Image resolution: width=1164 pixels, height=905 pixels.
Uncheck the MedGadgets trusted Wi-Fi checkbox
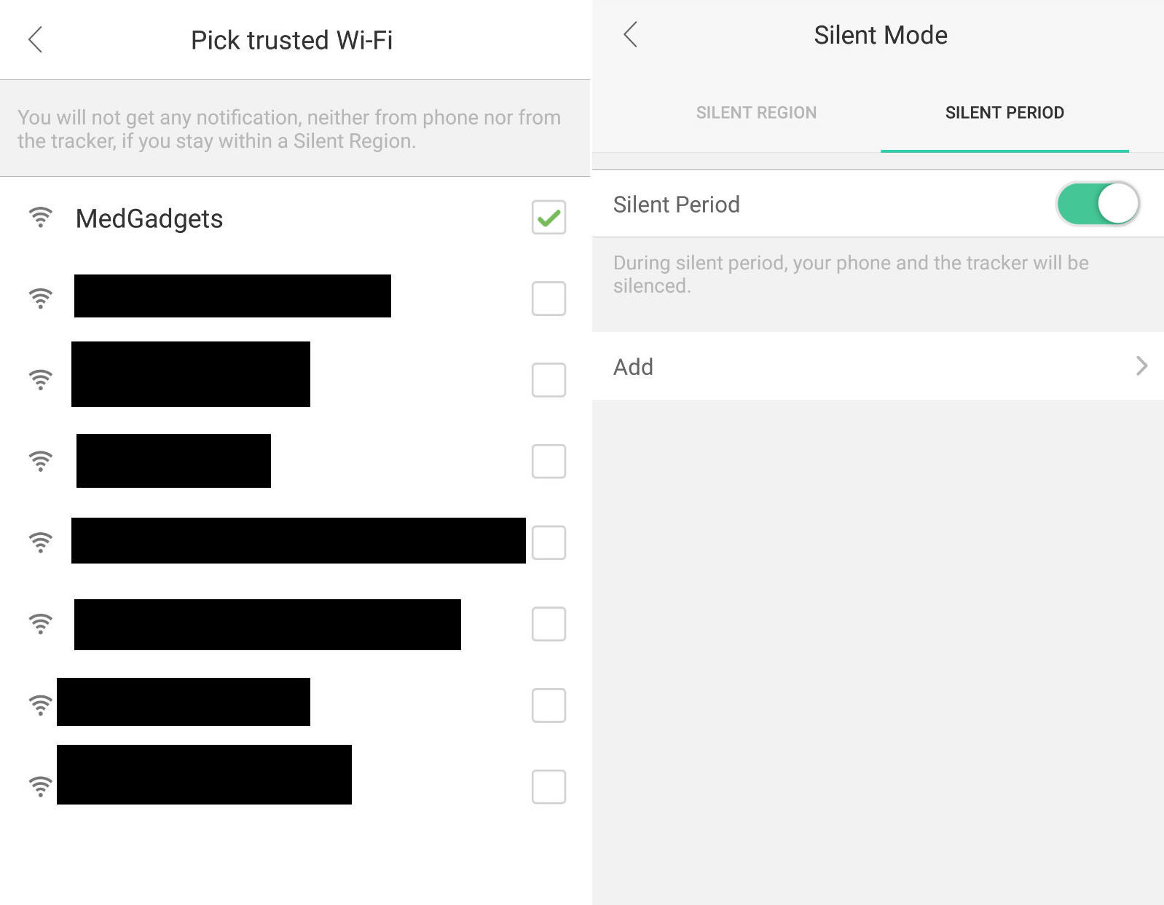click(x=548, y=217)
